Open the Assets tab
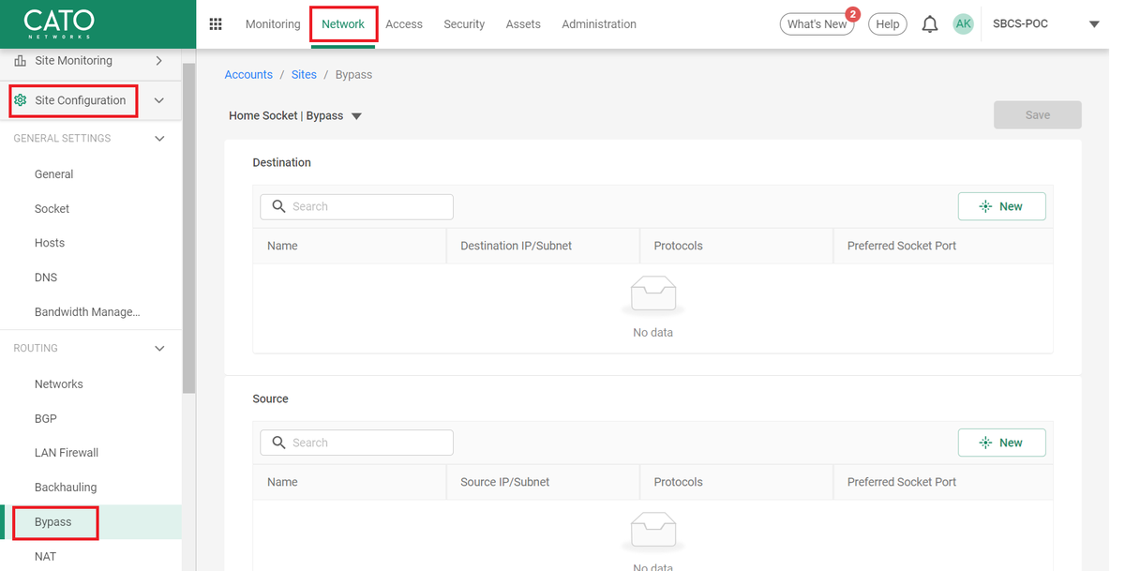Viewport: 1125px width, 571px height. tap(523, 24)
